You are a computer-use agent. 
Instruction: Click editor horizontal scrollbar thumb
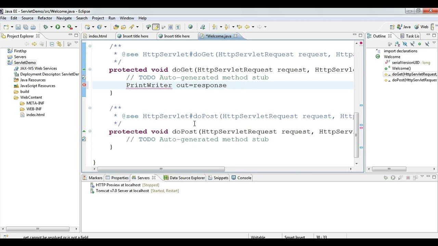pos(161,169)
